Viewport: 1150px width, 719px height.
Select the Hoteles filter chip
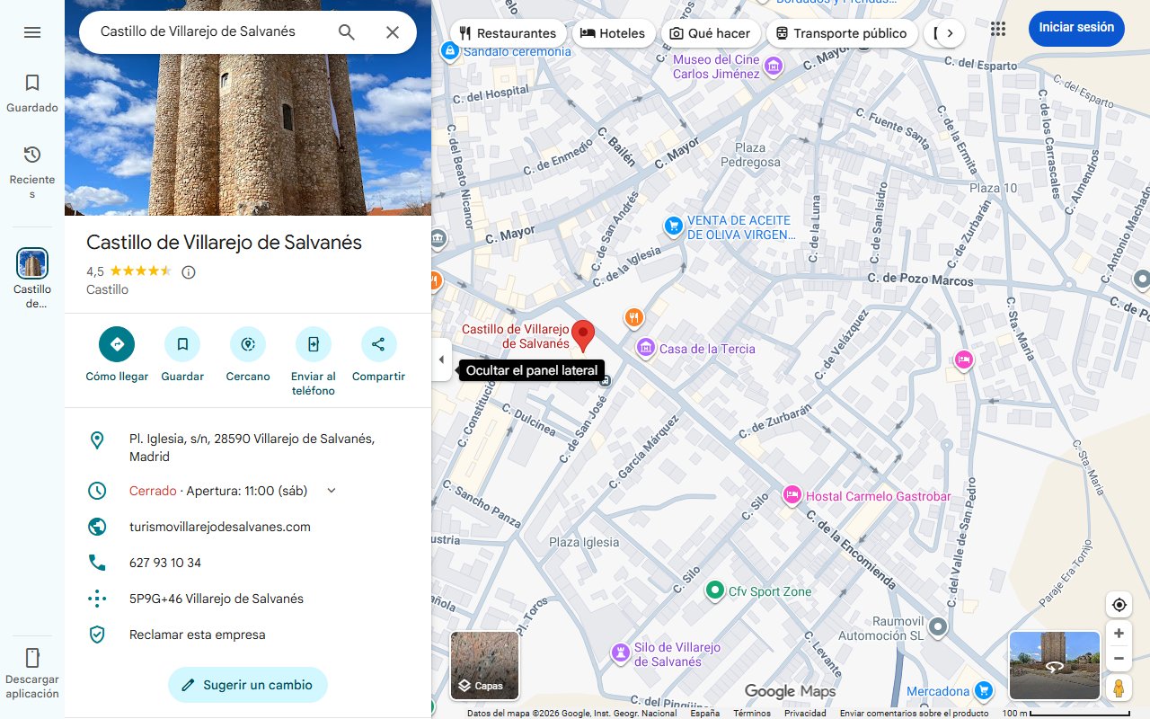click(x=614, y=32)
